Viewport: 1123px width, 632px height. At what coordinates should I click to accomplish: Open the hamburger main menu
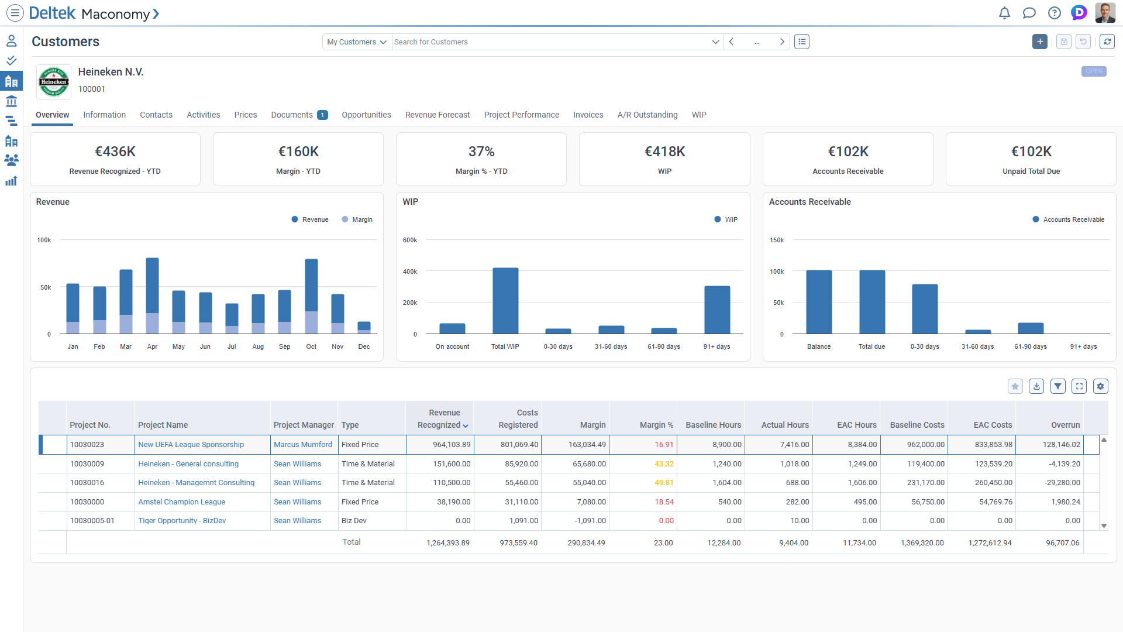point(15,13)
